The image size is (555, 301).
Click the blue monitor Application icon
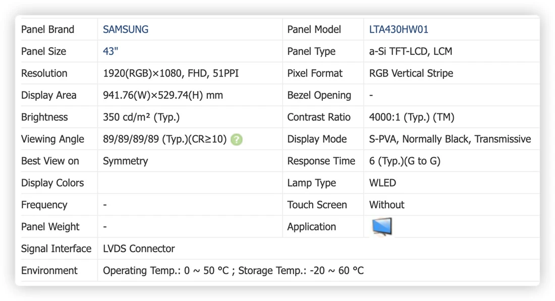pyautogui.click(x=382, y=226)
